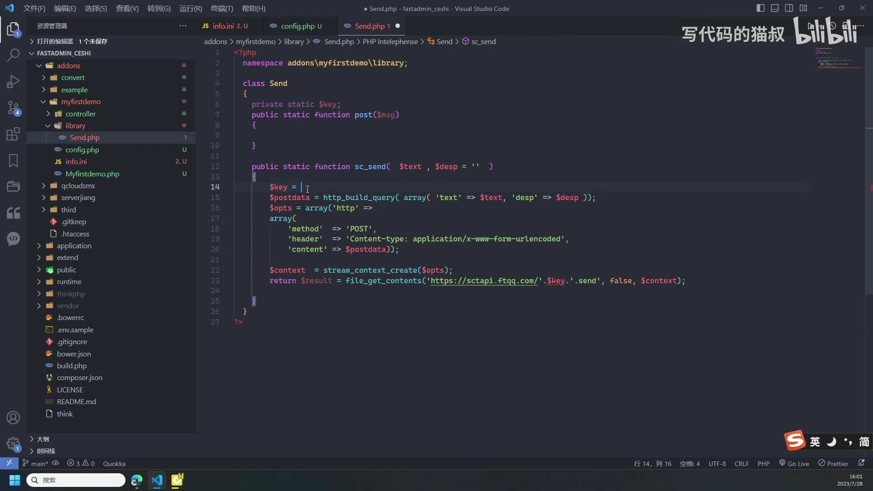Open the errors and warnings indicator
873x491 pixels.
click(81, 463)
